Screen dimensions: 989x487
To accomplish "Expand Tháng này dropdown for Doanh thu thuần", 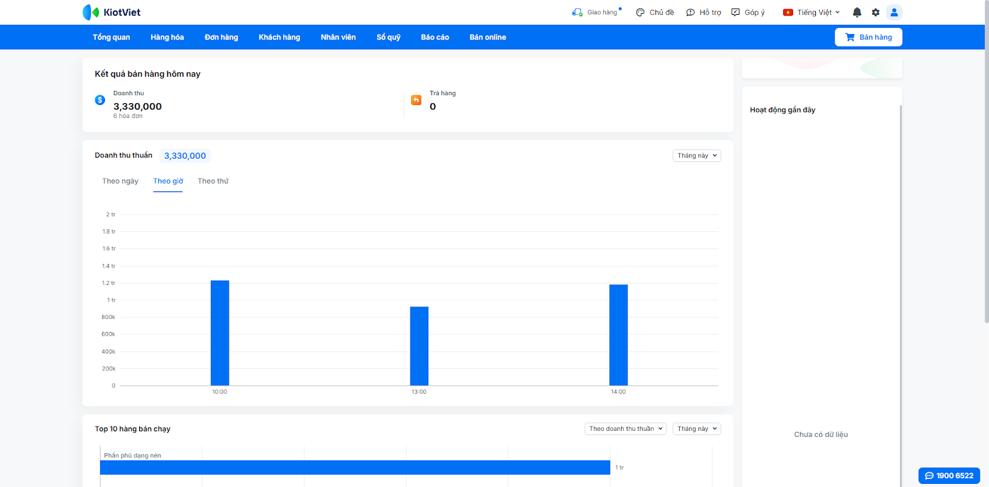I will click(697, 156).
